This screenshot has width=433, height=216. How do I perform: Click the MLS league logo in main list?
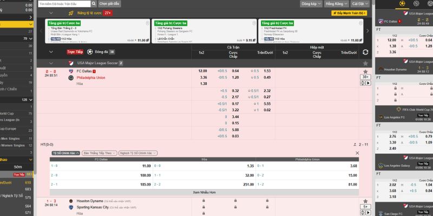pos(71,63)
